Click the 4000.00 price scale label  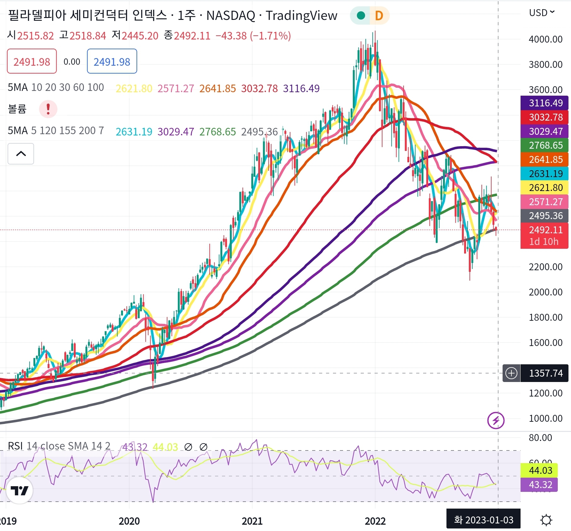pos(545,39)
